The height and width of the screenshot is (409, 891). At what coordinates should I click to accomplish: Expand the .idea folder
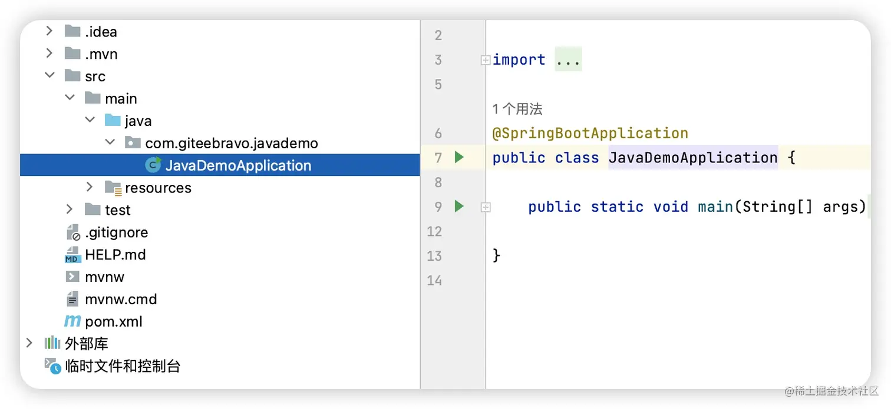coord(49,31)
